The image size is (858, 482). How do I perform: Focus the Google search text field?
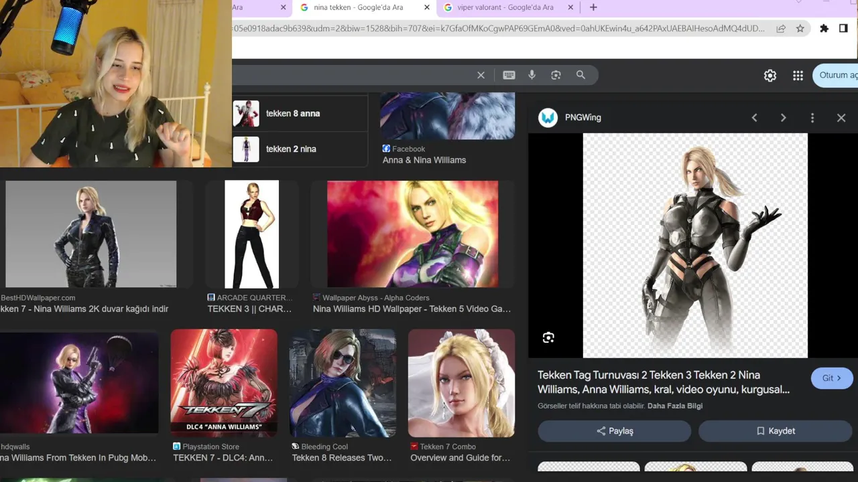351,75
